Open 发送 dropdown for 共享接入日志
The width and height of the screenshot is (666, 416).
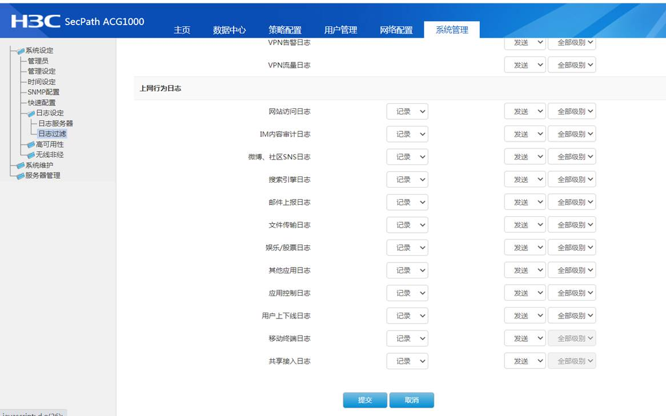click(x=525, y=361)
